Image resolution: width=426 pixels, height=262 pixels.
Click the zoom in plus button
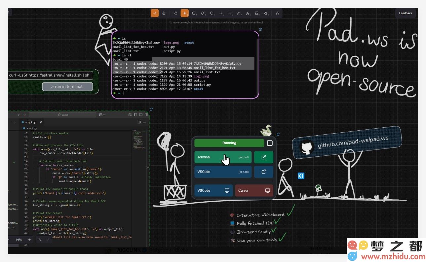pos(29,240)
